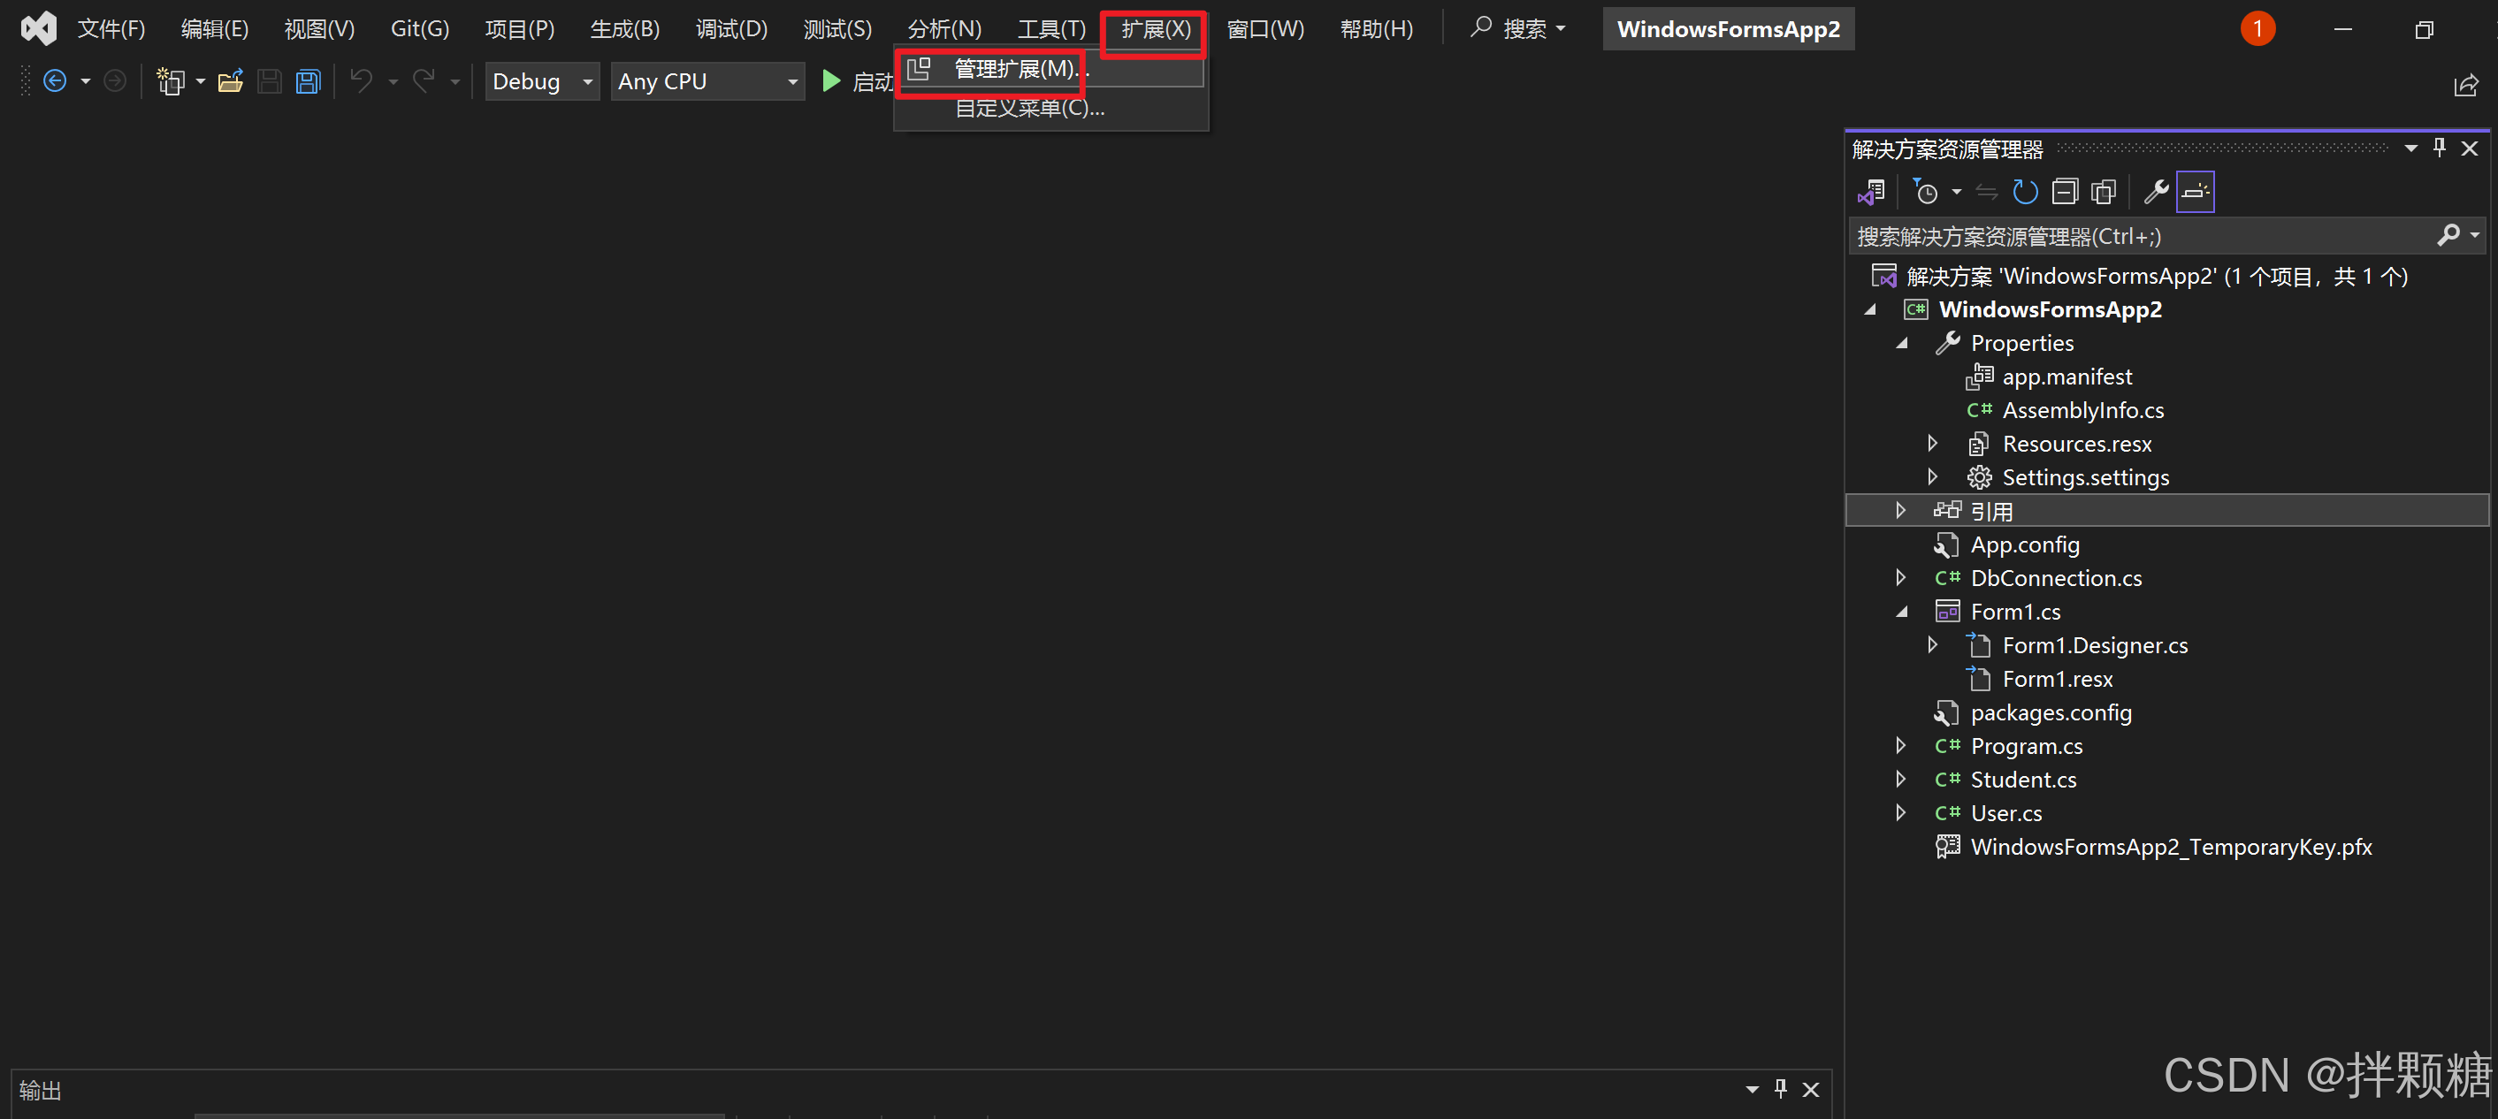The height and width of the screenshot is (1119, 2498).
Task: Expand the 引用 references node
Action: tap(1900, 510)
